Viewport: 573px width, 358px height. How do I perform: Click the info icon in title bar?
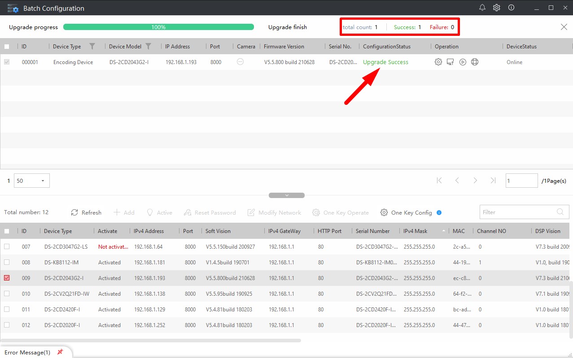pyautogui.click(x=511, y=8)
